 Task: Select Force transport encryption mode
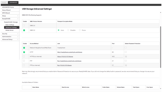(80, 30)
